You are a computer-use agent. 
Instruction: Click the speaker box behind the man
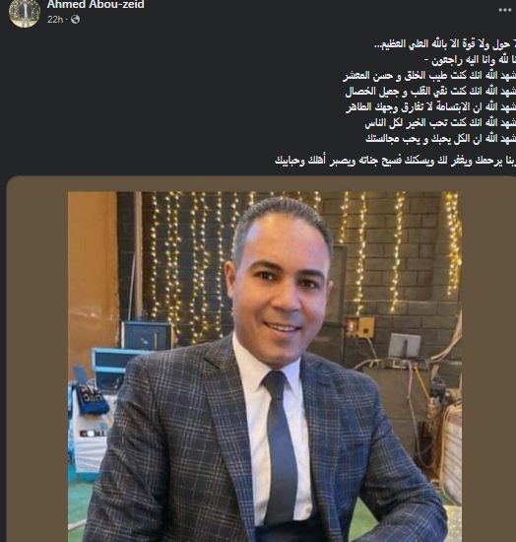147,335
